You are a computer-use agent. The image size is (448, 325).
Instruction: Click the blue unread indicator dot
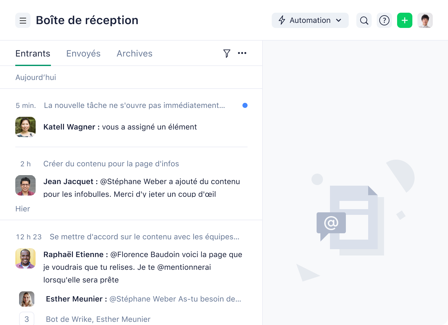pyautogui.click(x=245, y=105)
